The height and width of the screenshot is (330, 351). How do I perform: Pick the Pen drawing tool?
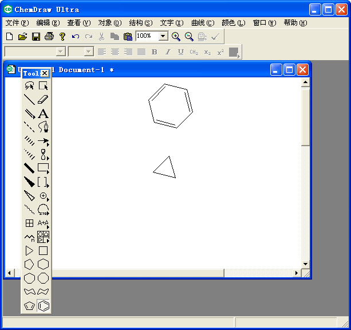click(x=44, y=127)
